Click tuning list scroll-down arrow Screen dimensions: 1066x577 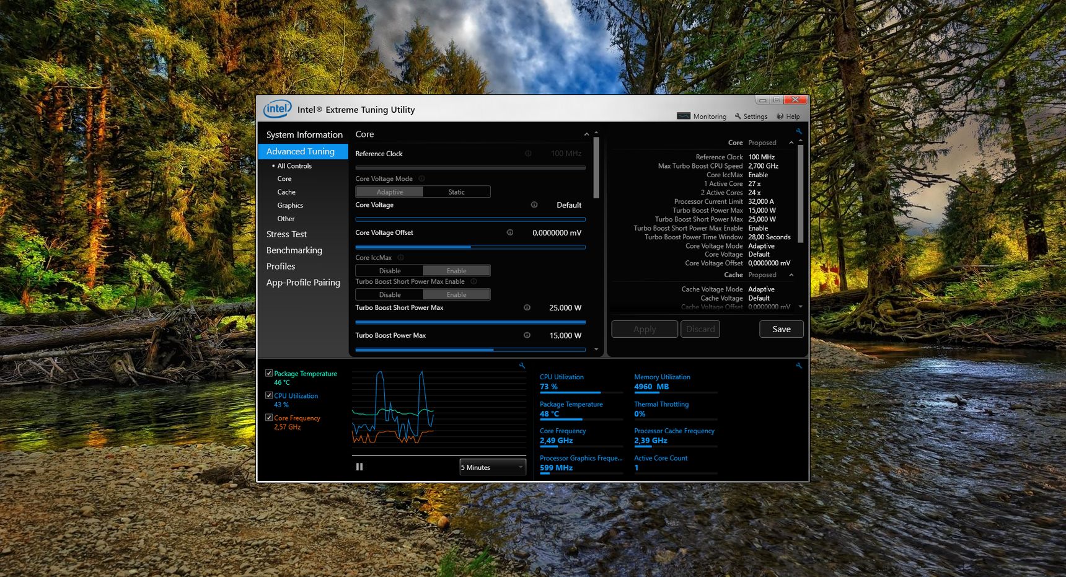596,350
